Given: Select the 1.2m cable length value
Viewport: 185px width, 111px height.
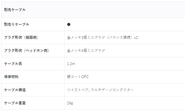Looking at the screenshot, I should (x=71, y=64).
